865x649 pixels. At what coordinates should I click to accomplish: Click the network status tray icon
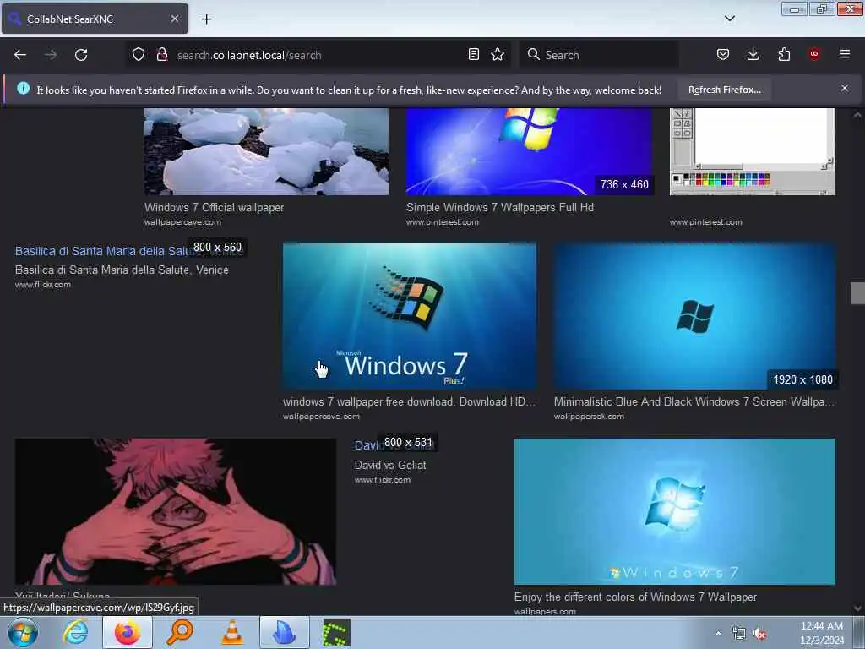pyautogui.click(x=738, y=633)
